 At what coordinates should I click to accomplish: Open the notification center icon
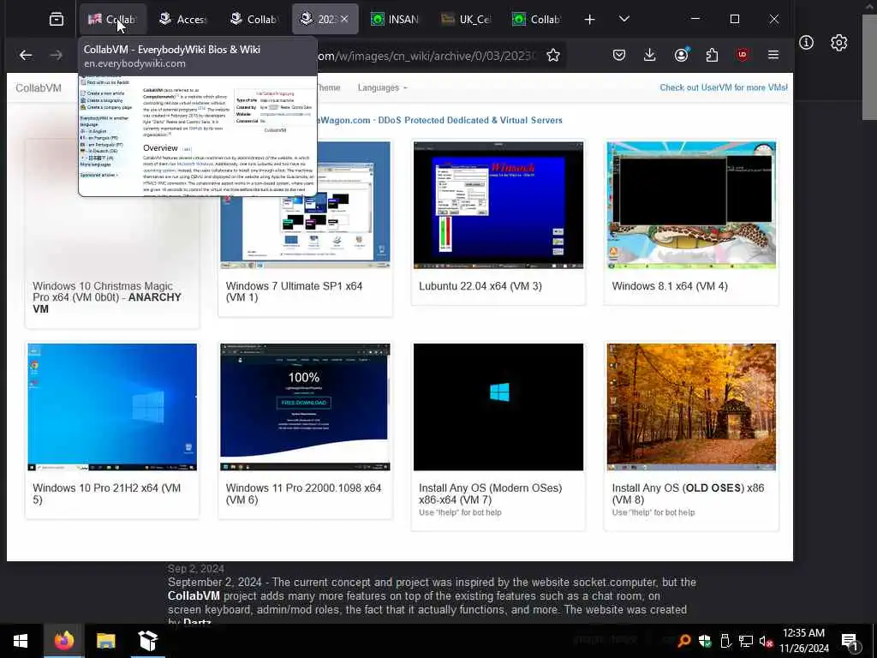pos(850,642)
